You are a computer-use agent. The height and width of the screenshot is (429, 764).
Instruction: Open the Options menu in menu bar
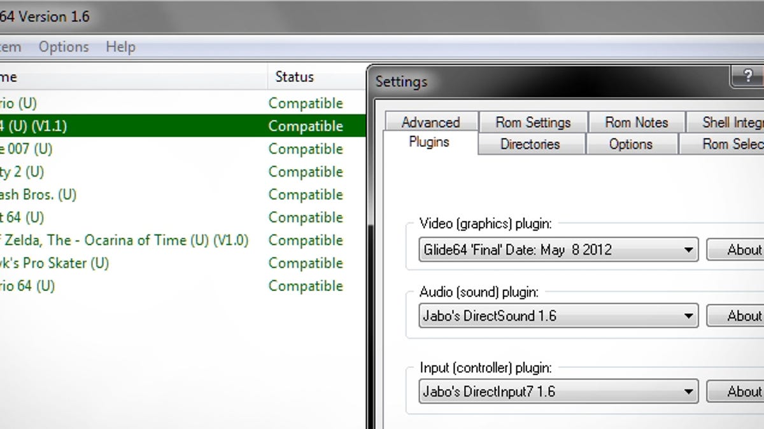point(64,47)
